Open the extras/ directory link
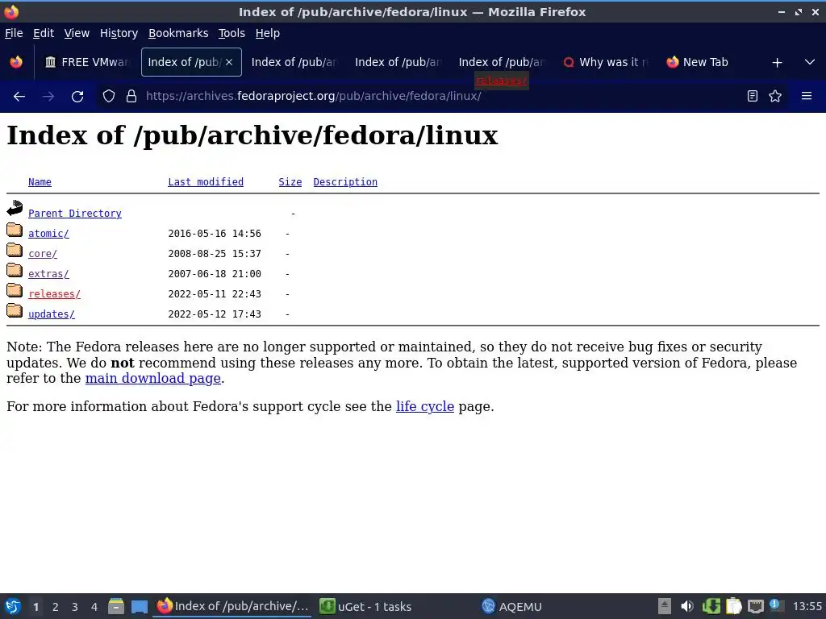This screenshot has height=619, width=826. [x=48, y=274]
